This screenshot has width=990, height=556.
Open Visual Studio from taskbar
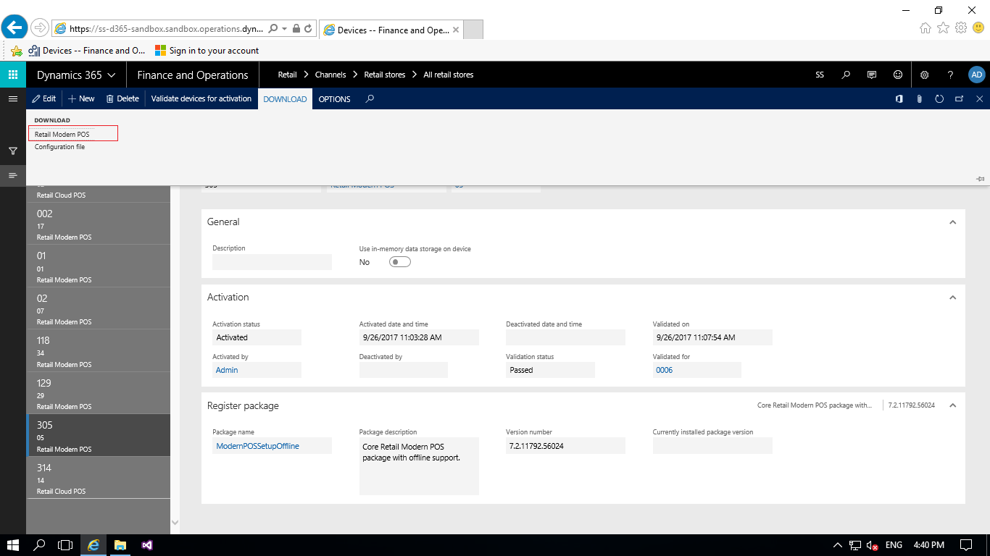[147, 545]
